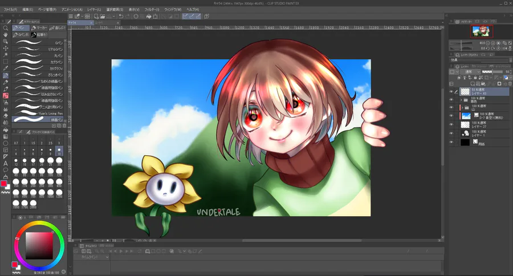Click the Zoom out navigator icon
The image size is (513, 276).
pyautogui.click(x=488, y=43)
